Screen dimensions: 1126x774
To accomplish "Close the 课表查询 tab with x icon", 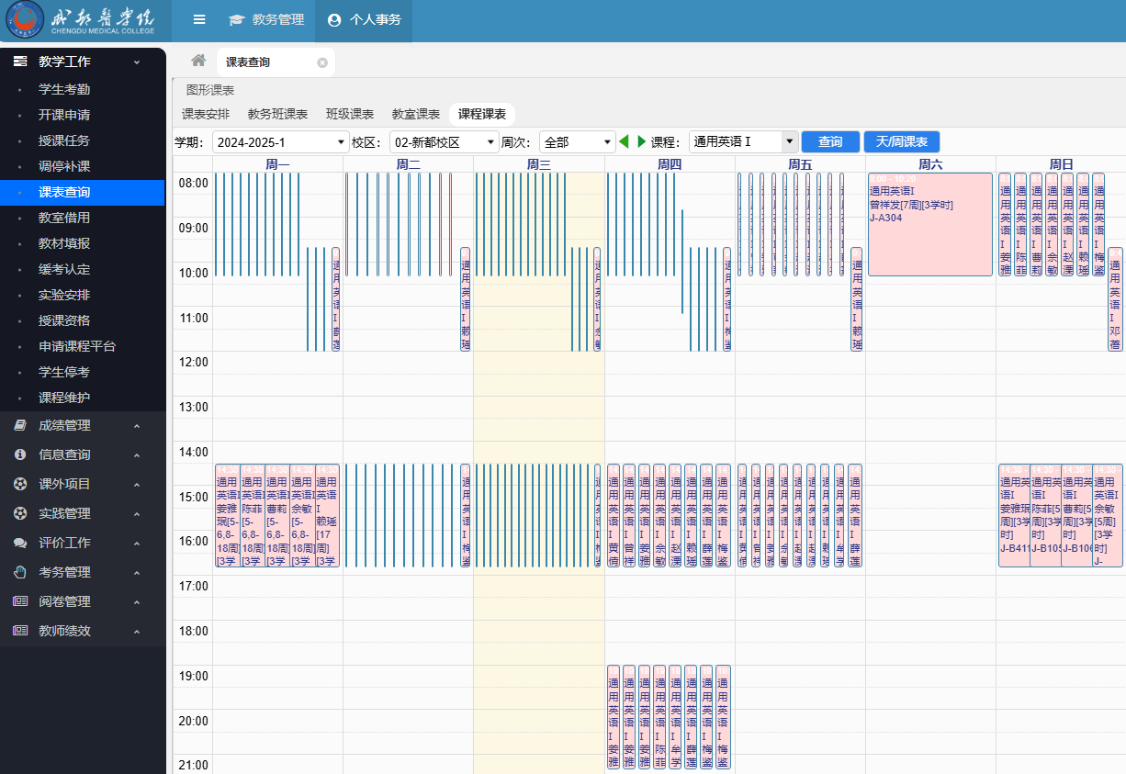I will pyautogui.click(x=322, y=62).
